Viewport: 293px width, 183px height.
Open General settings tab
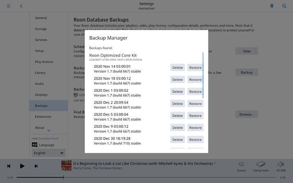49,18
